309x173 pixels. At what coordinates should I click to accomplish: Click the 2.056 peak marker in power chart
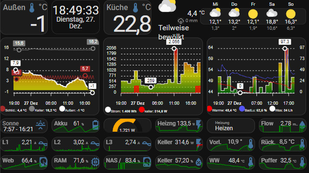[174, 49]
